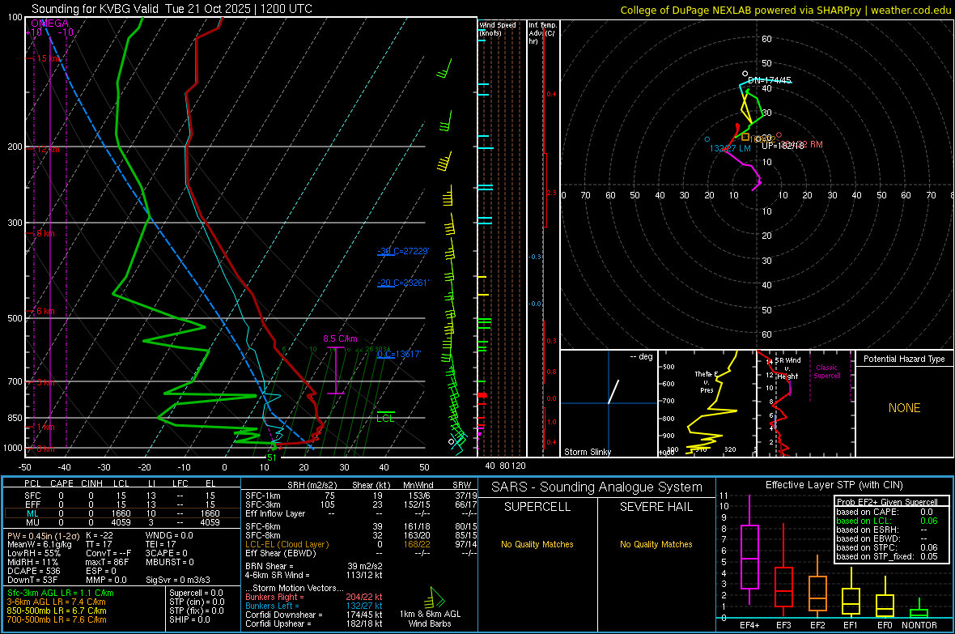Click the SigSvr = 0 m3/s3 value
955x634 pixels.
coord(178,580)
